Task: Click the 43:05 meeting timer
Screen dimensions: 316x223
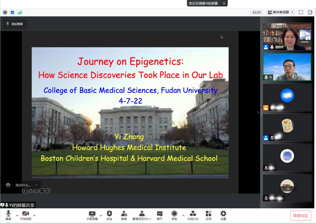Action: tap(257, 12)
